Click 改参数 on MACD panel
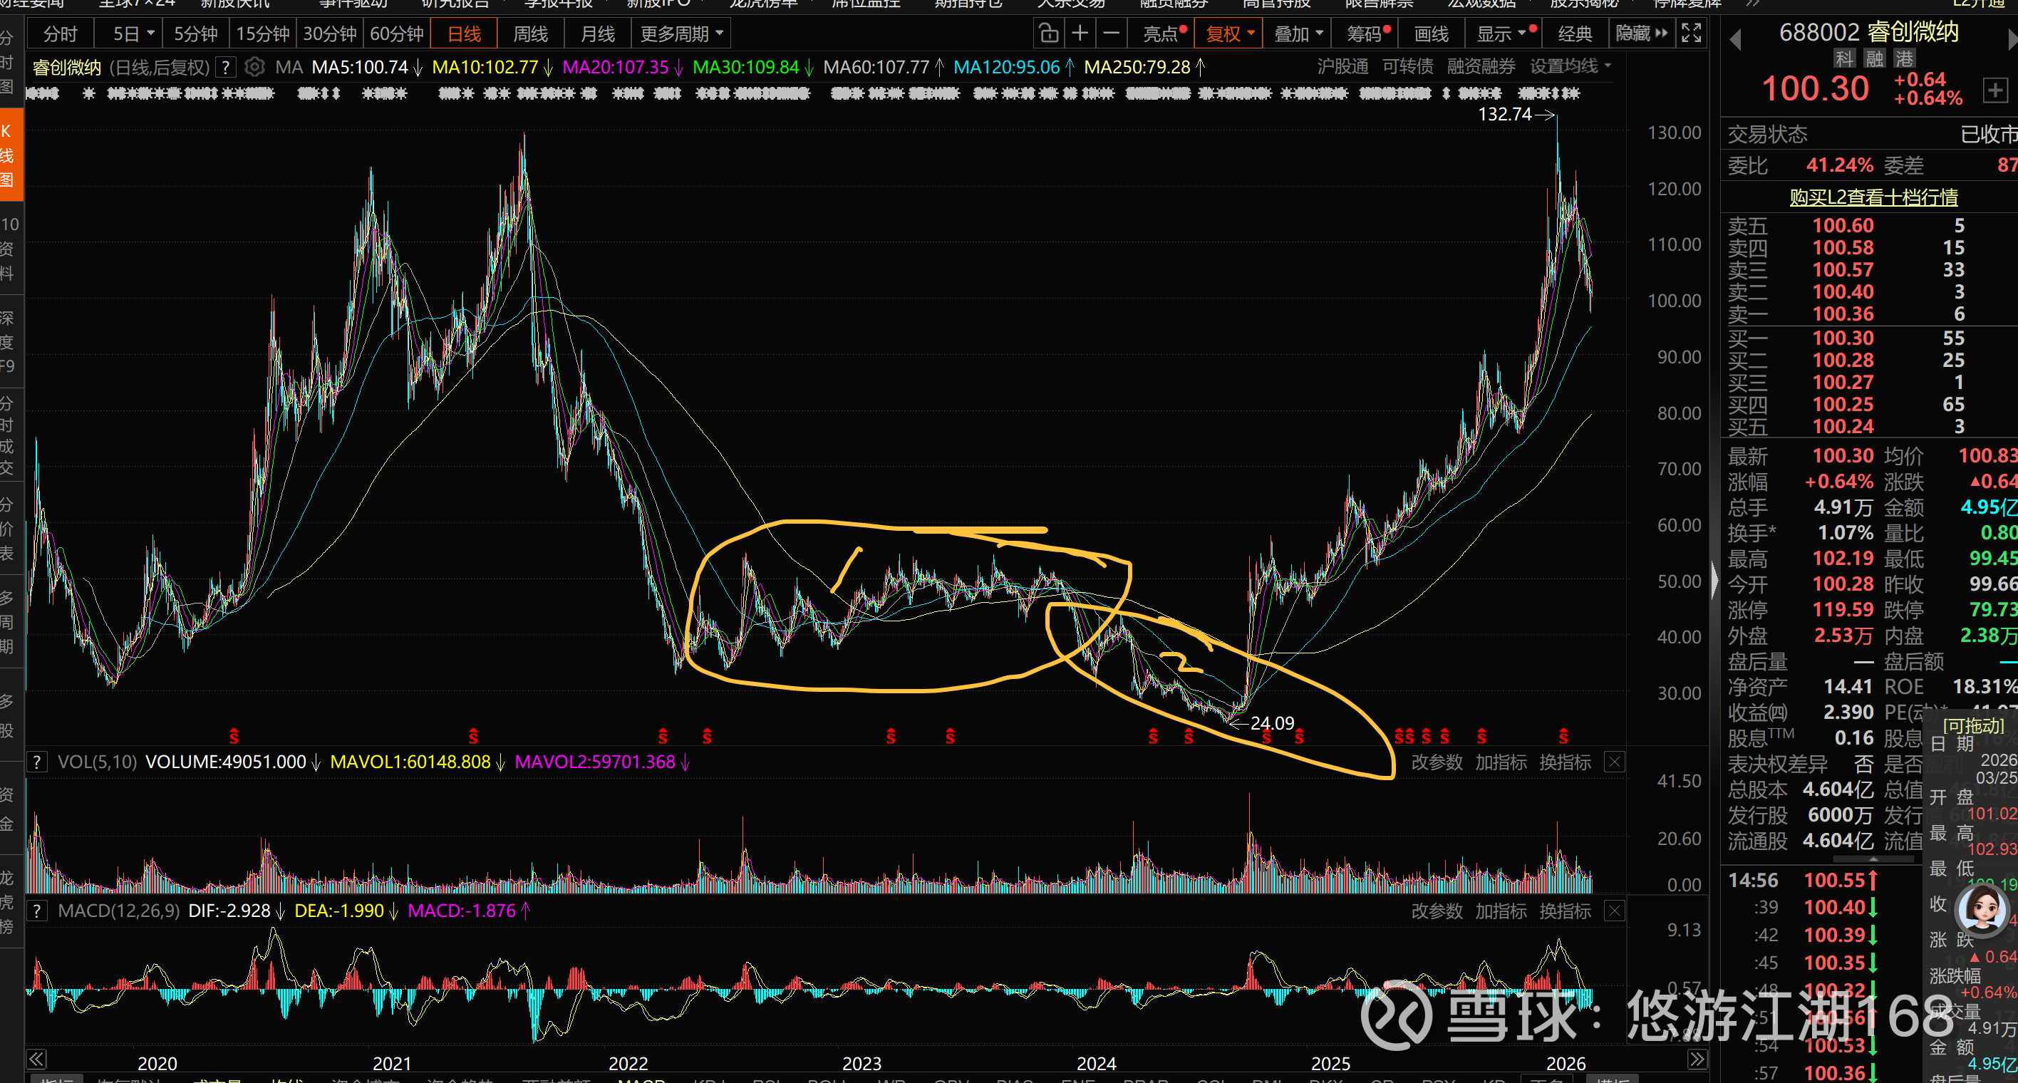Screen dimensions: 2018x1083 tap(1436, 911)
